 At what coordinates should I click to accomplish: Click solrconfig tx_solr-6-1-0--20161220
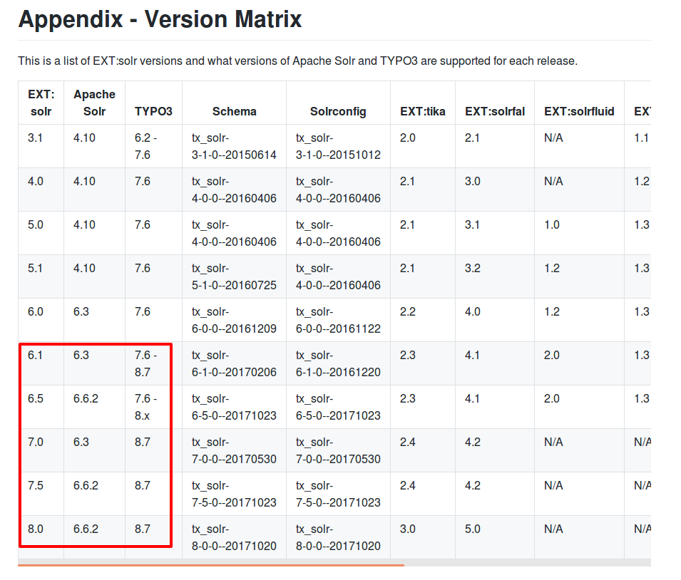coord(338,363)
